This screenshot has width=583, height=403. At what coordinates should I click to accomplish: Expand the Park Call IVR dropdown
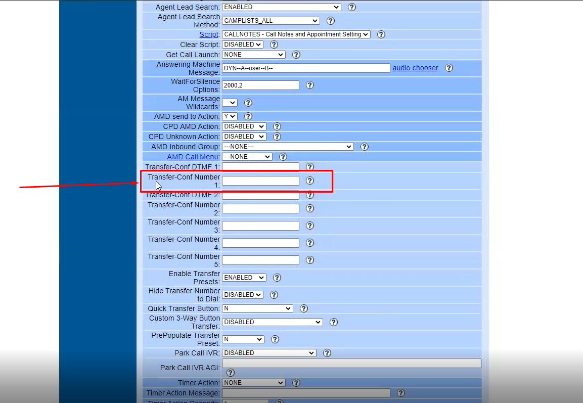tap(269, 353)
